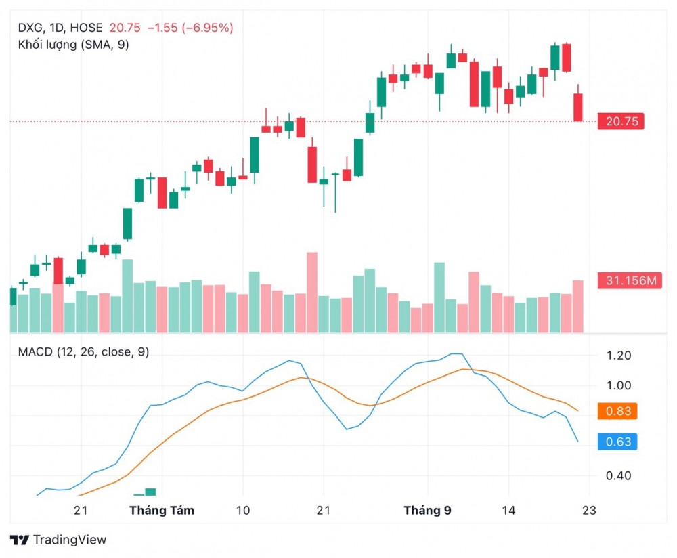677x558 pixels.
Task: Click the tallest pink volume bar
Action: click(311, 292)
